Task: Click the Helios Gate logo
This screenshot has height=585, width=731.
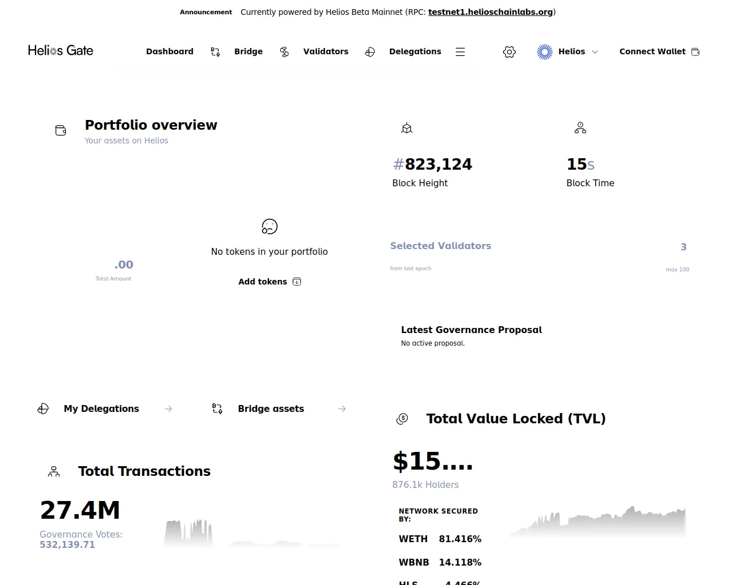Action: coord(61,51)
